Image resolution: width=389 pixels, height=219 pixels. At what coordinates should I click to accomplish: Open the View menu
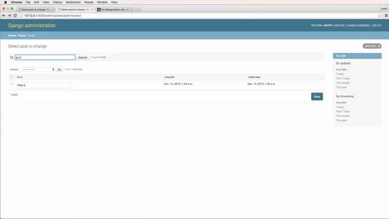point(46,2)
